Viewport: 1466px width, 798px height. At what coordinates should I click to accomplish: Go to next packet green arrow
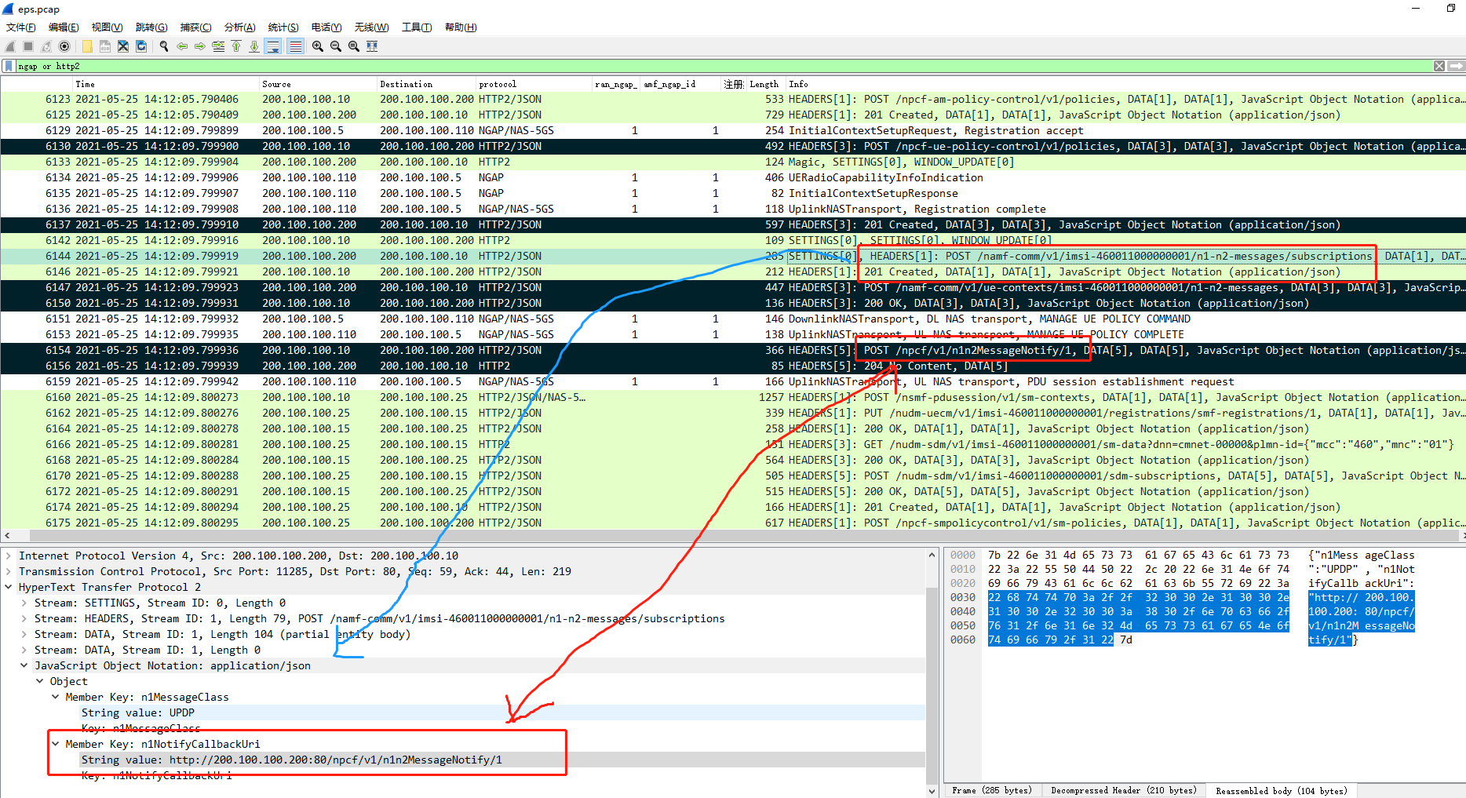(200, 46)
